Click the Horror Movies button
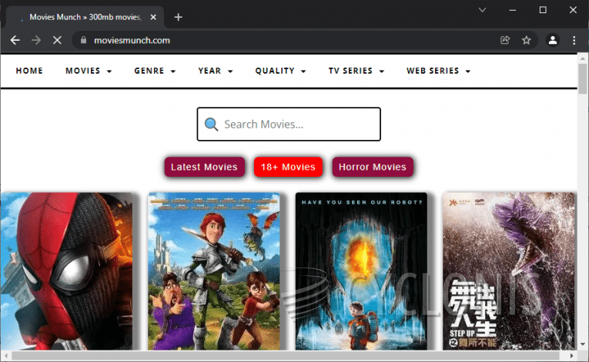 pos(373,167)
